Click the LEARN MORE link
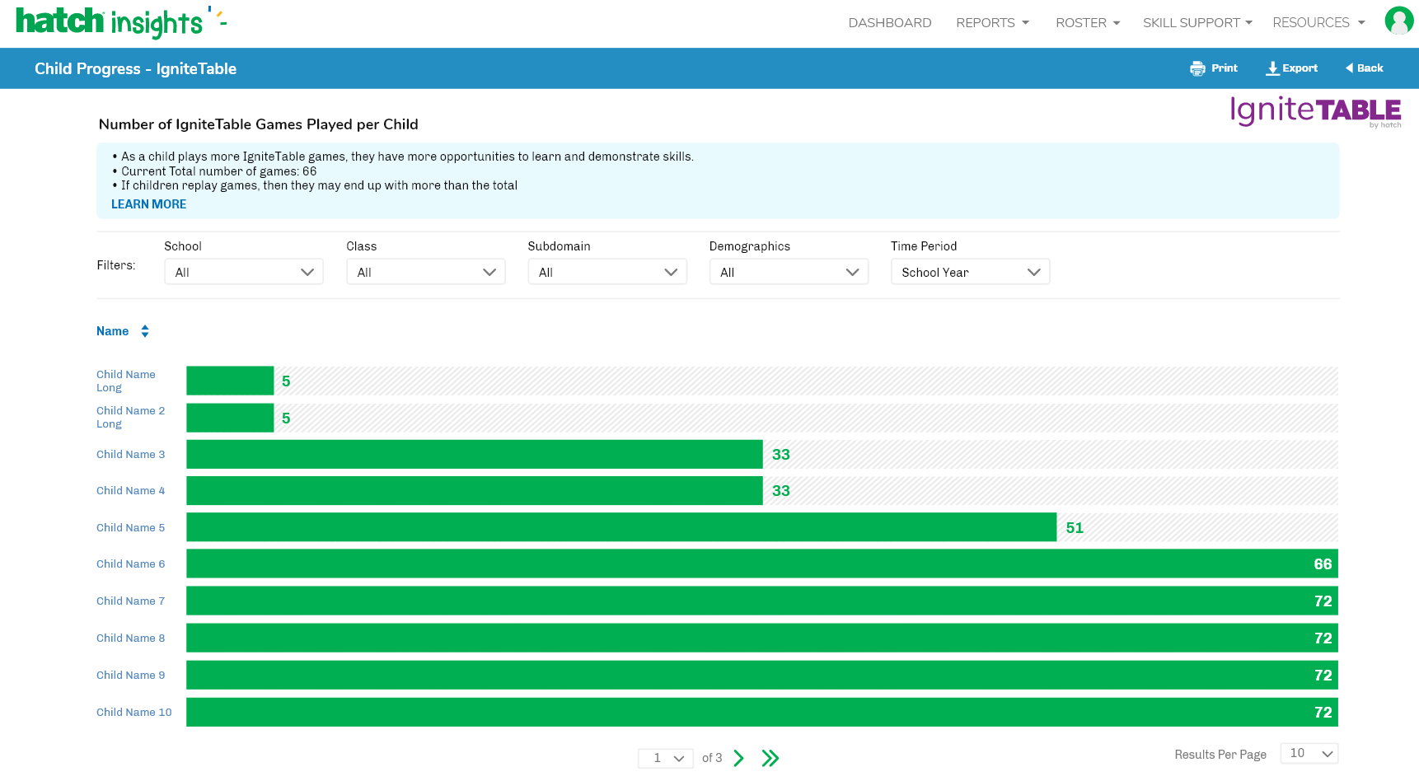 [x=148, y=204]
